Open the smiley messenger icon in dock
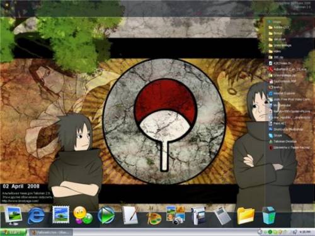This screenshot has width=315, height=236. [x=83, y=215]
